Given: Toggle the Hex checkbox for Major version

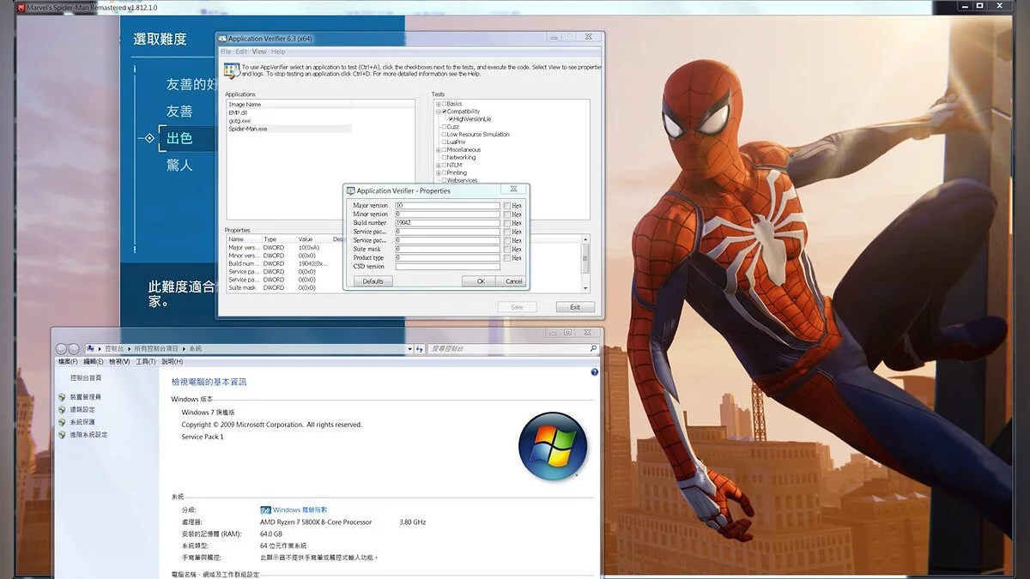Looking at the screenshot, I should click(x=507, y=206).
